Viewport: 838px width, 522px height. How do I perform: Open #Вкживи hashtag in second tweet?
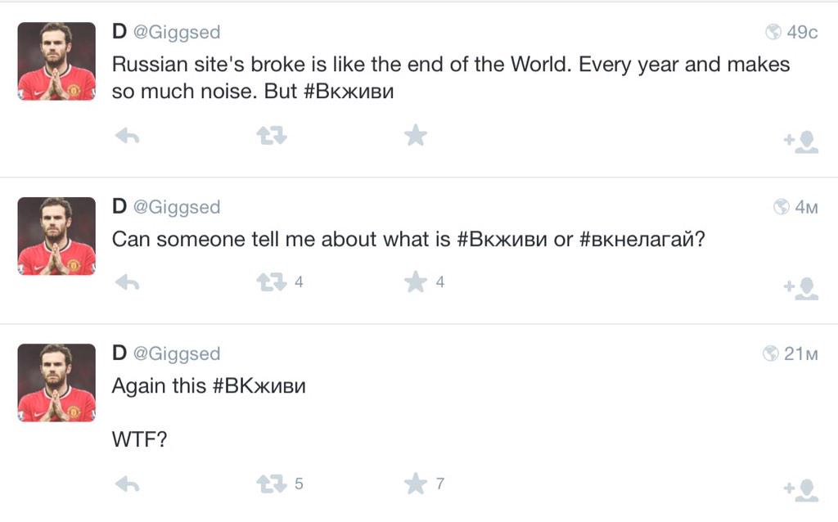(x=502, y=239)
